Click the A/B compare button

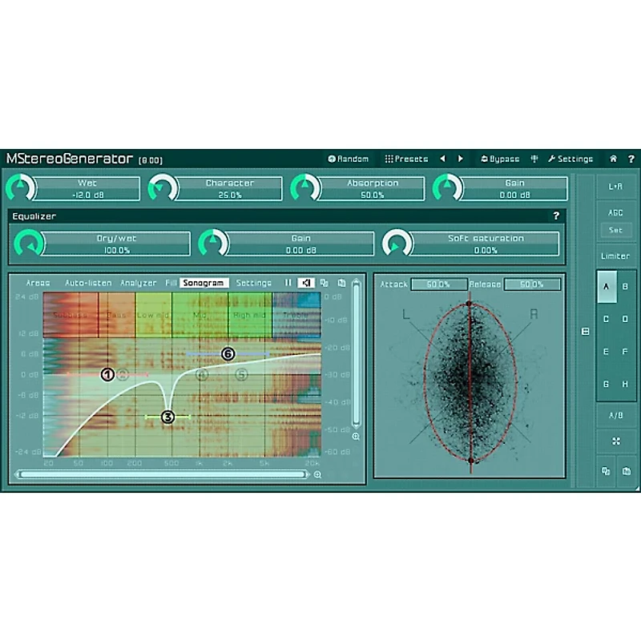pos(615,415)
